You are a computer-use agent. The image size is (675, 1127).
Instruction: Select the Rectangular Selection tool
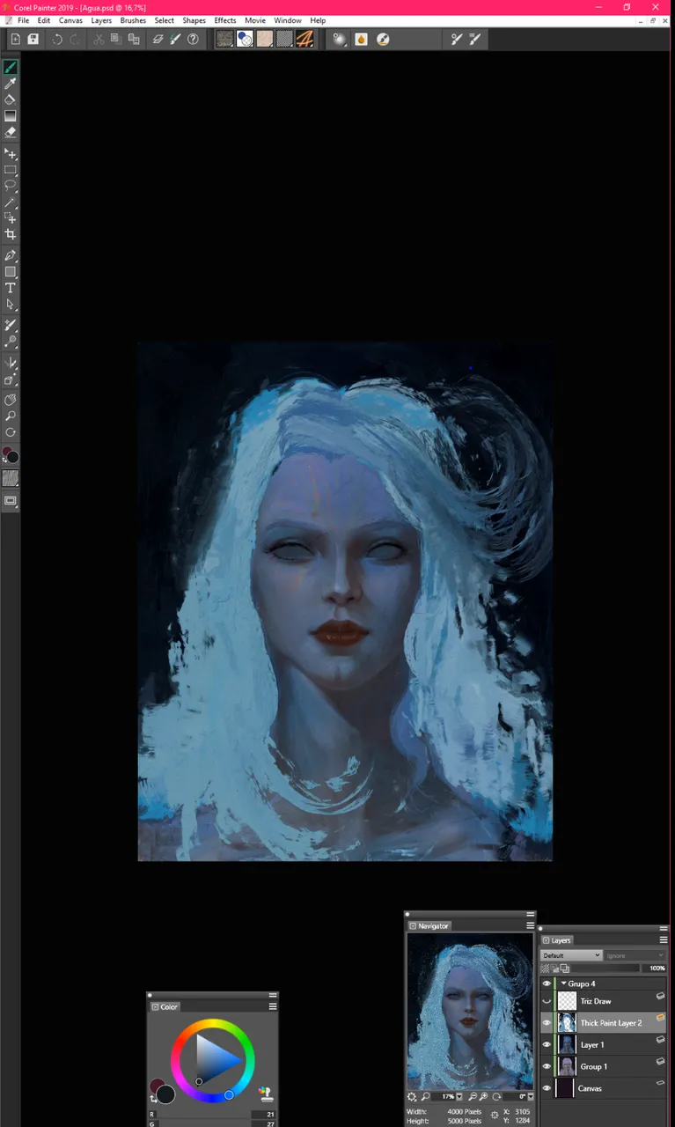click(x=11, y=170)
